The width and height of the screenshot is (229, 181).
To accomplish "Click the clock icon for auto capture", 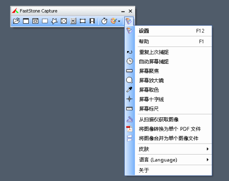I will [x=130, y=61].
